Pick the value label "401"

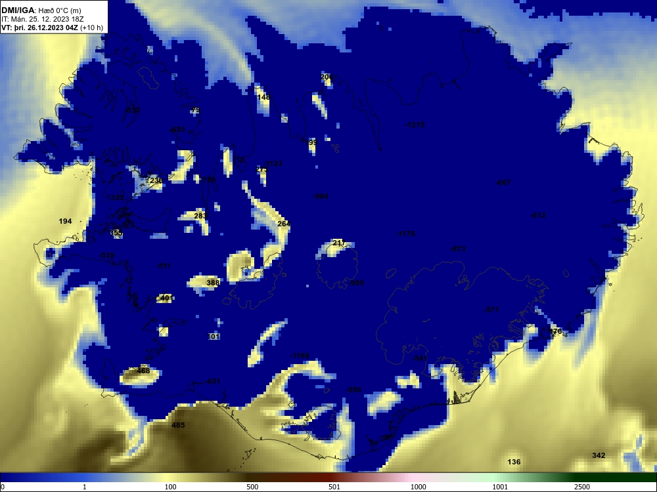point(166,298)
